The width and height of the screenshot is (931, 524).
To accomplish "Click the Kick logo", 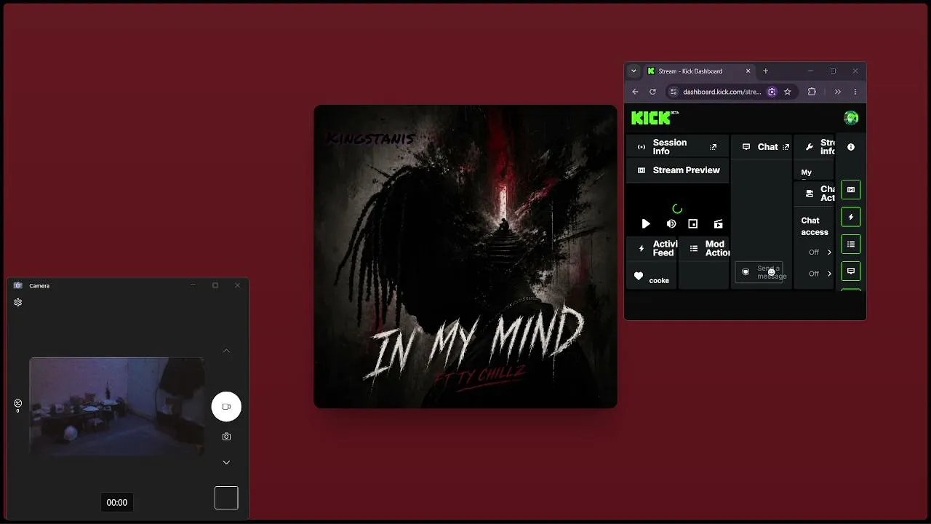I will (x=655, y=117).
